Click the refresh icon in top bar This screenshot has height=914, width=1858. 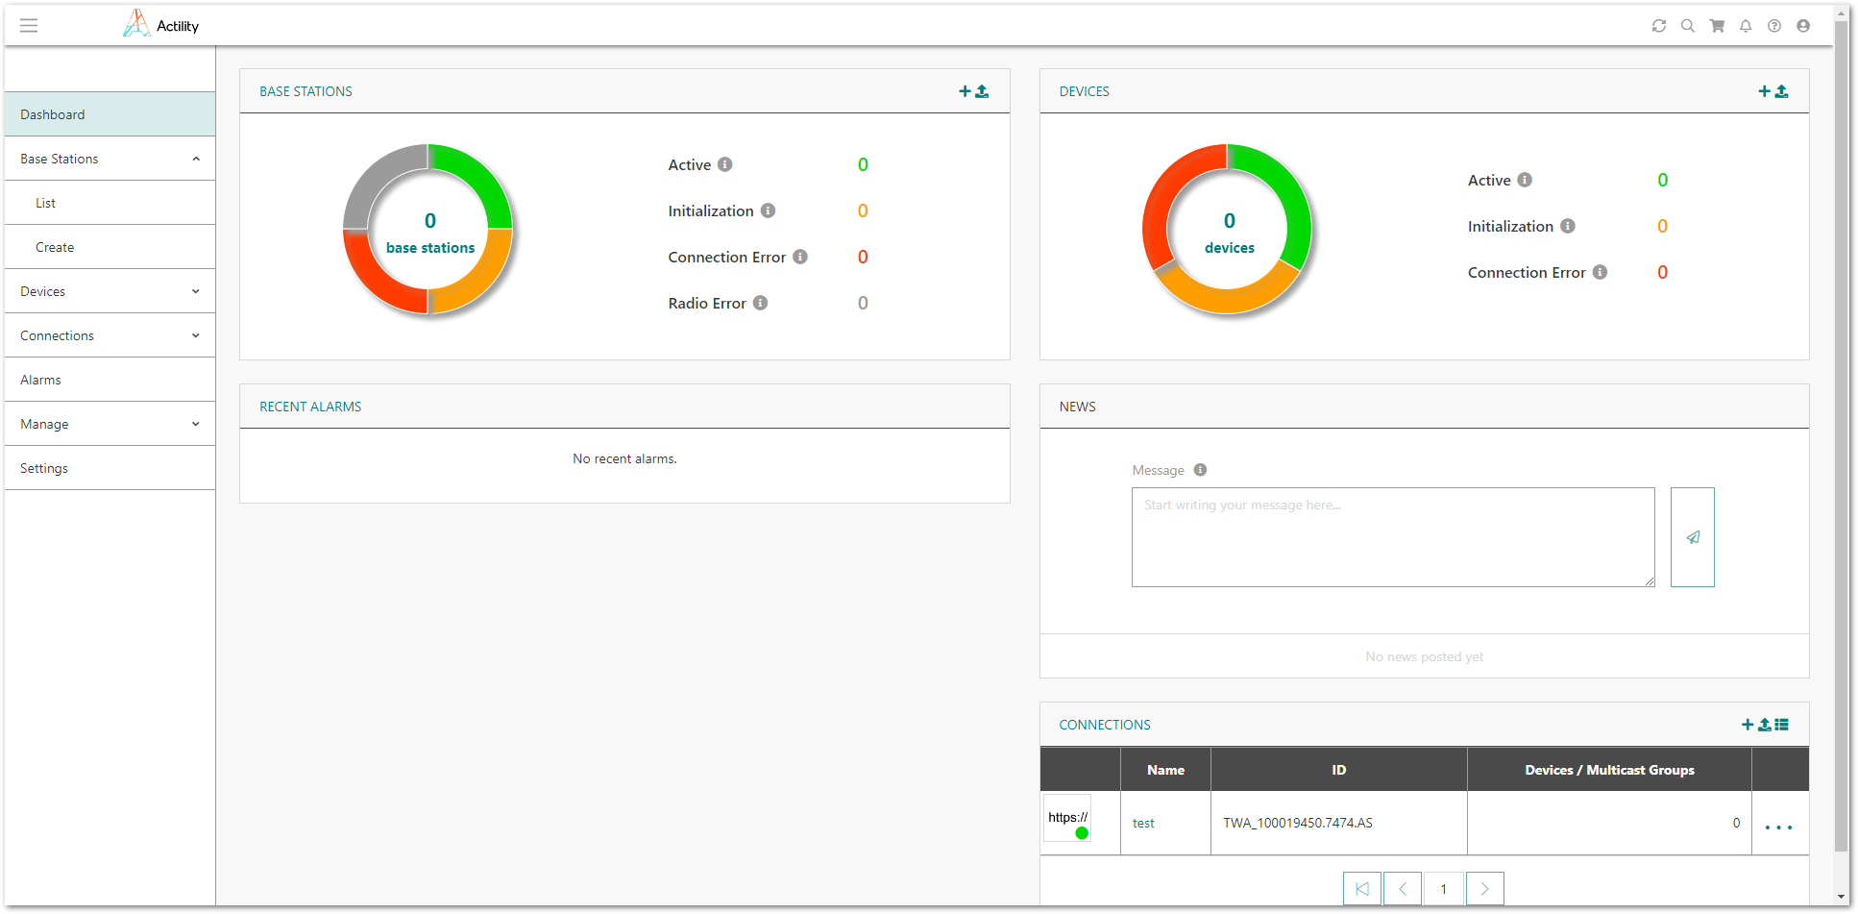point(1658,26)
